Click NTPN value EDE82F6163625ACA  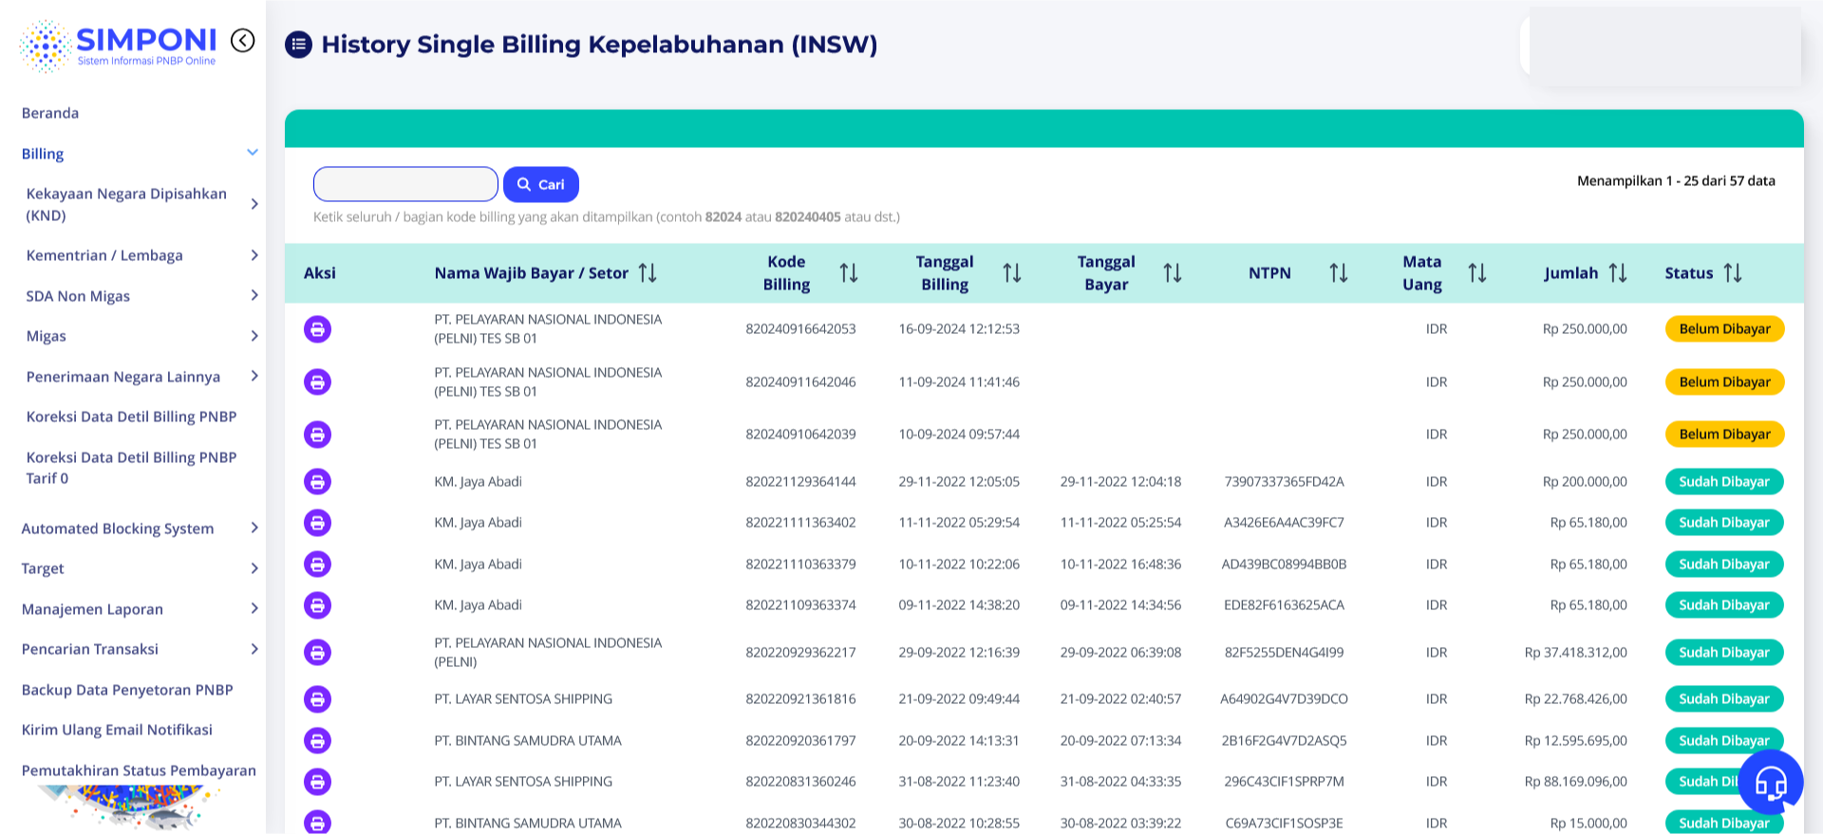tap(1284, 605)
